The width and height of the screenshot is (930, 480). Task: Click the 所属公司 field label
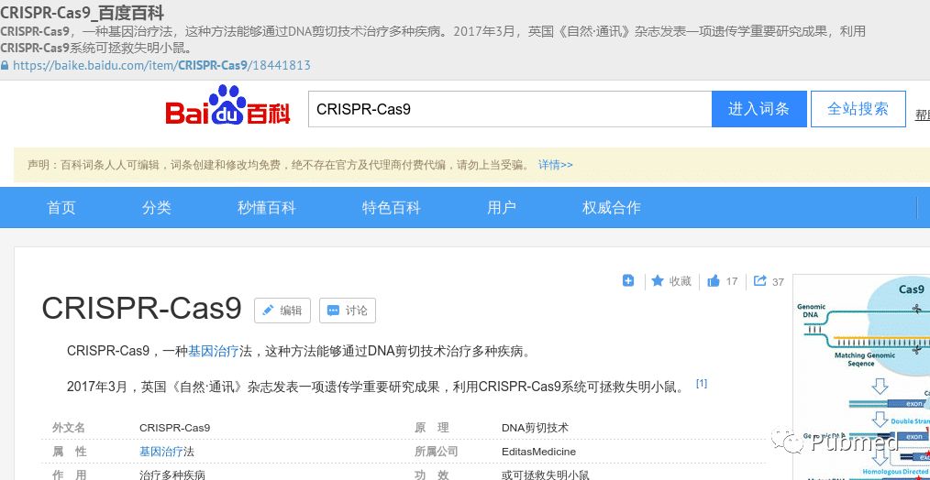click(x=436, y=452)
